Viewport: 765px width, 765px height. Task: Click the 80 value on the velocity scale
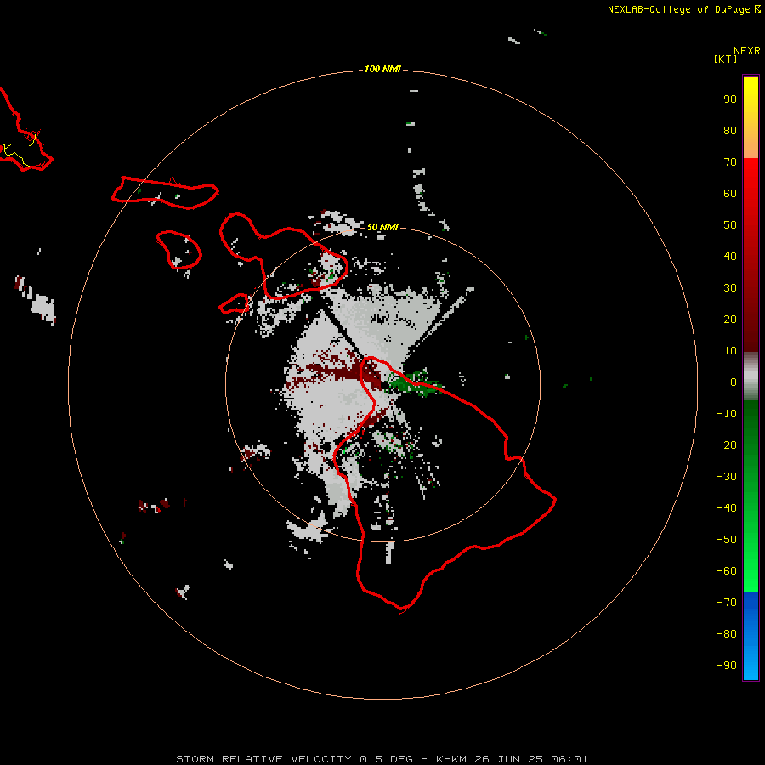click(730, 130)
